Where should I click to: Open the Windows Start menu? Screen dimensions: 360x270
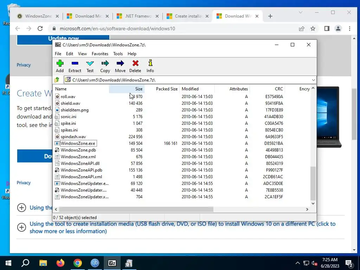tap(8, 263)
